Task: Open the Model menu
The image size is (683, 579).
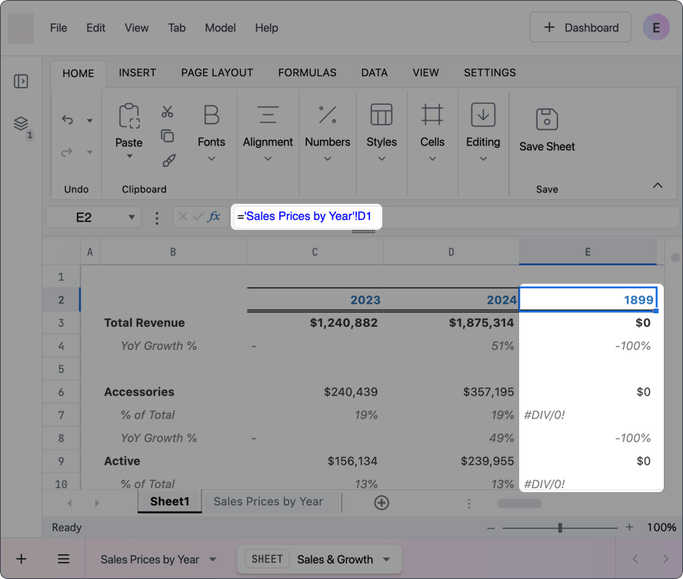Action: [x=221, y=28]
